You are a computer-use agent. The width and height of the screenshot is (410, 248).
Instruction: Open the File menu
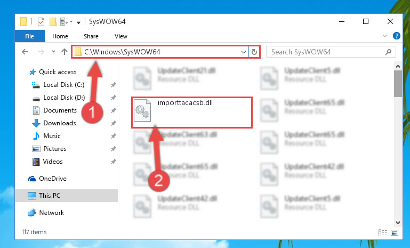29,36
